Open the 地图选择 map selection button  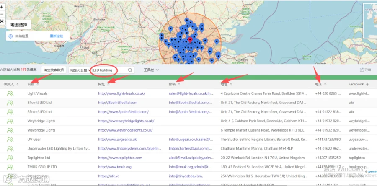tap(19, 25)
